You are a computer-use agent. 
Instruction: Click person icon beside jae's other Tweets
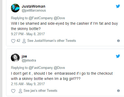[x=20, y=91]
